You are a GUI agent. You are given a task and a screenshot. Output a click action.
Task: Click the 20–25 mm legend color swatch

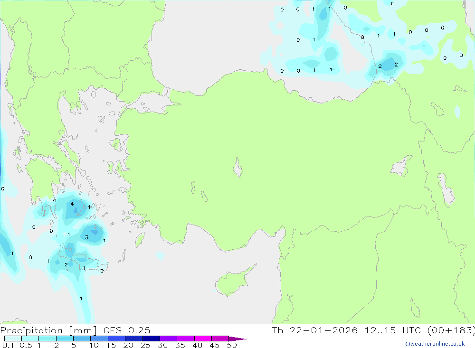[134, 339]
